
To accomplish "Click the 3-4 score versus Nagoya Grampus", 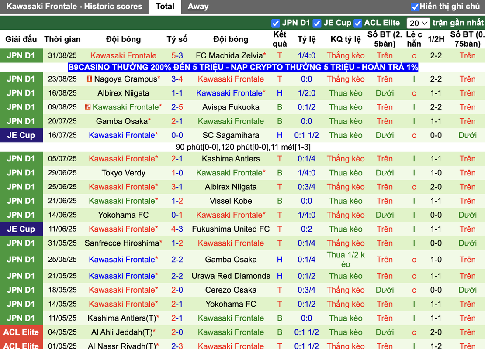I will (177, 79).
